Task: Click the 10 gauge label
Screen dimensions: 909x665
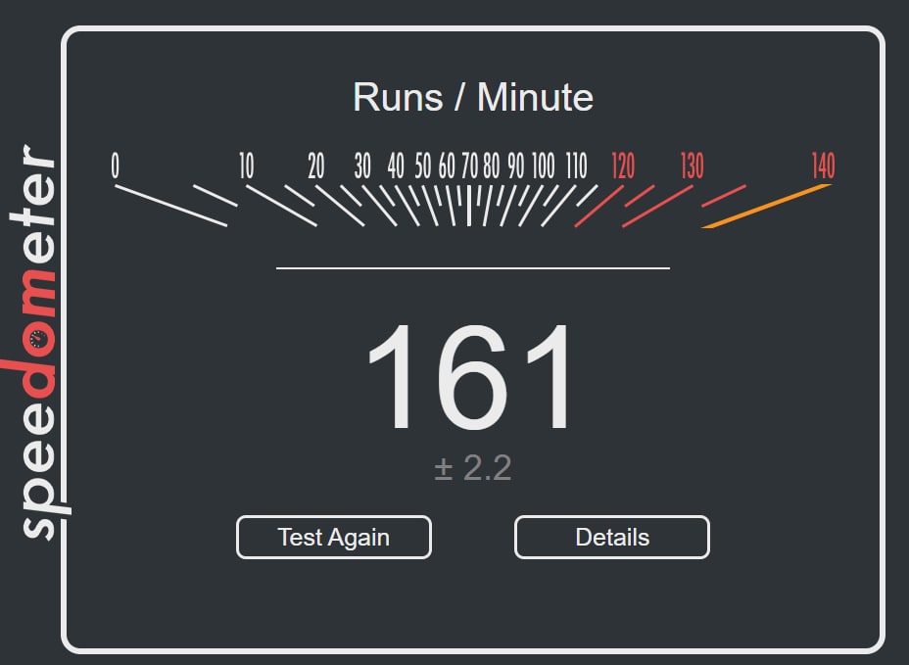Action: point(247,166)
